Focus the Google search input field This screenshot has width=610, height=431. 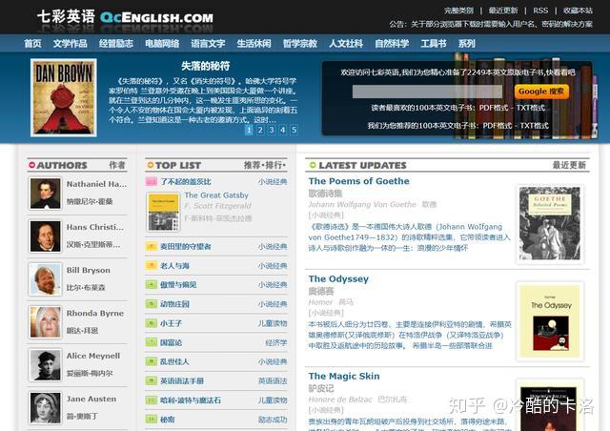428,92
